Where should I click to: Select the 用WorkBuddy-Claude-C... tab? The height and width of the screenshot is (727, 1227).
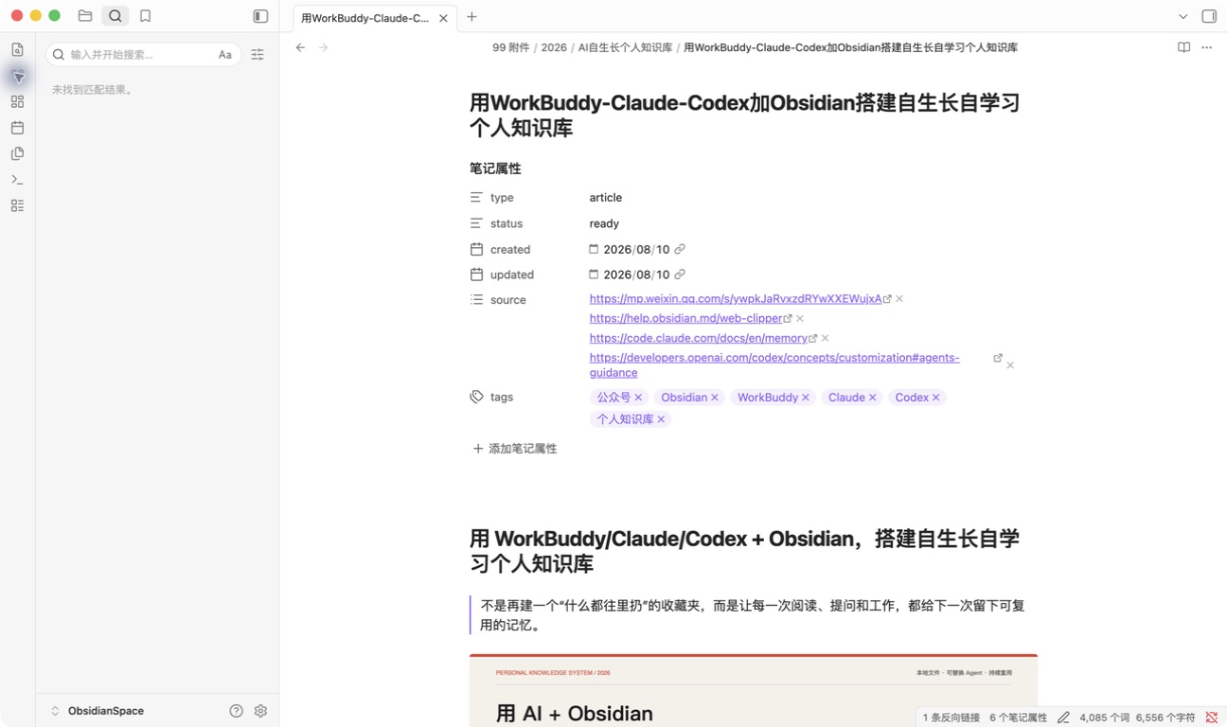[375, 18]
